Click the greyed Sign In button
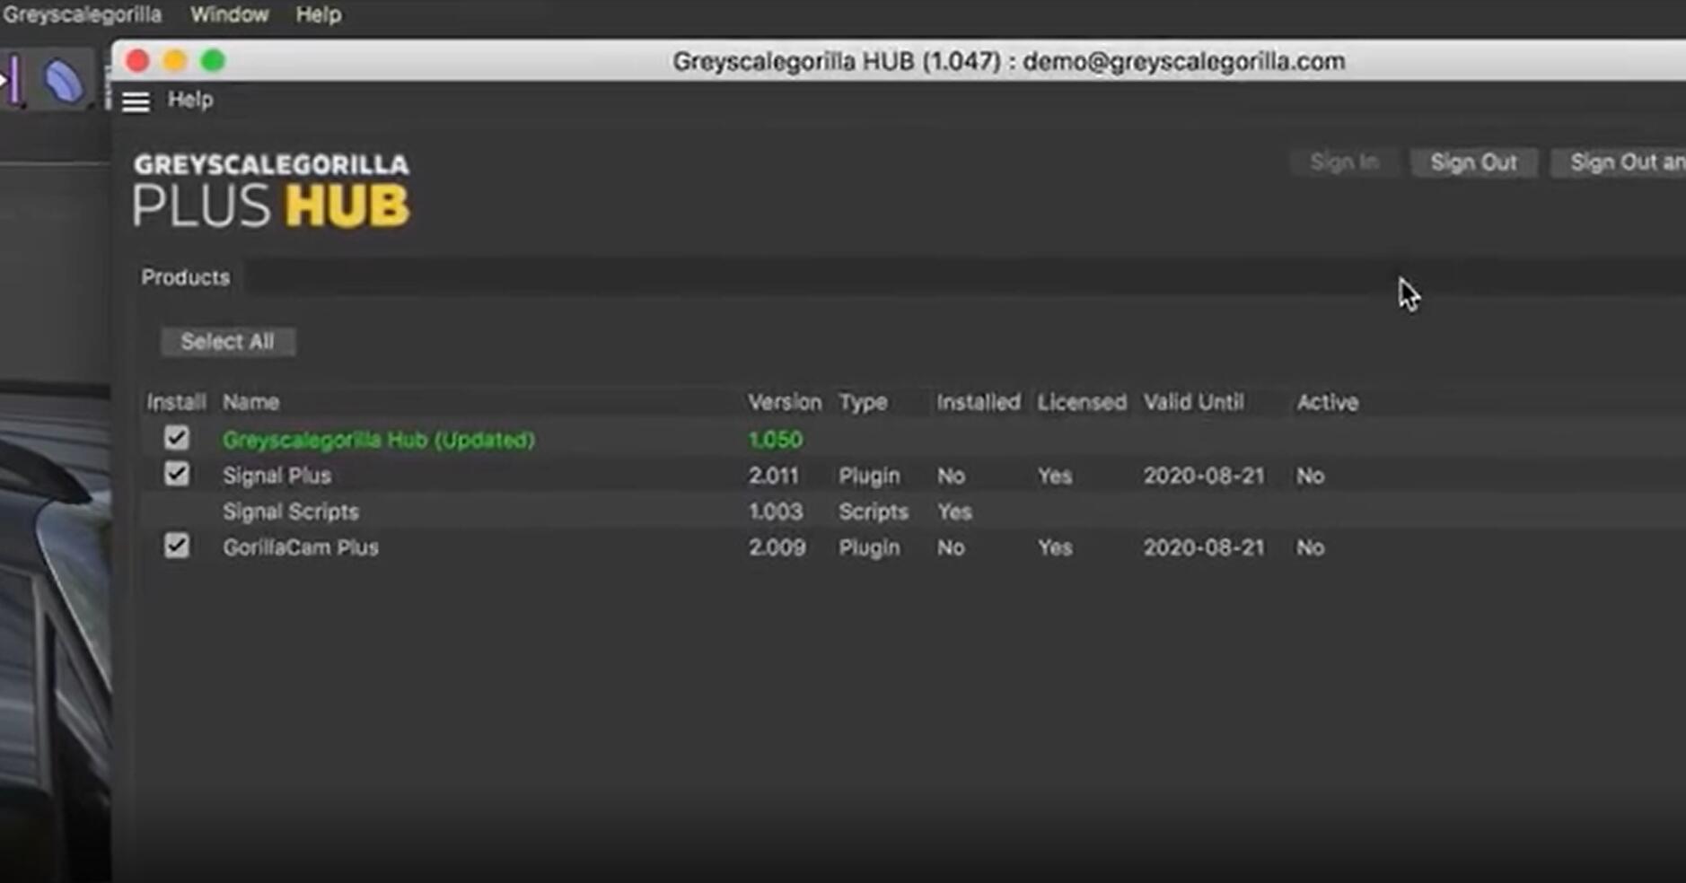This screenshot has width=1686, height=883. coord(1344,162)
